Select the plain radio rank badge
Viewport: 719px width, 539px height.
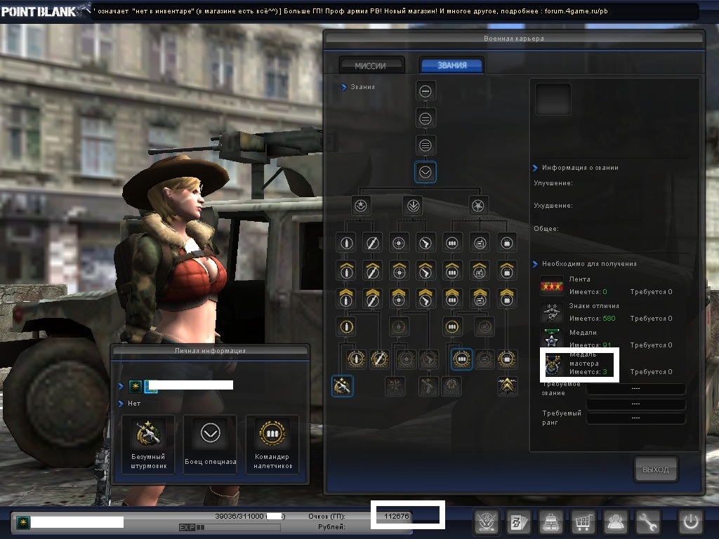[480, 243]
